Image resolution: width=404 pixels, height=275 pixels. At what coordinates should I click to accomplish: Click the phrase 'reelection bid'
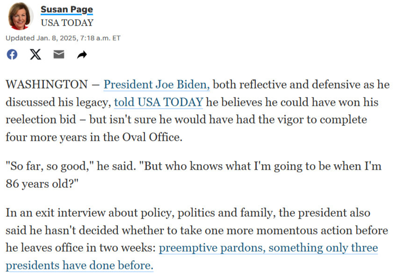point(41,120)
